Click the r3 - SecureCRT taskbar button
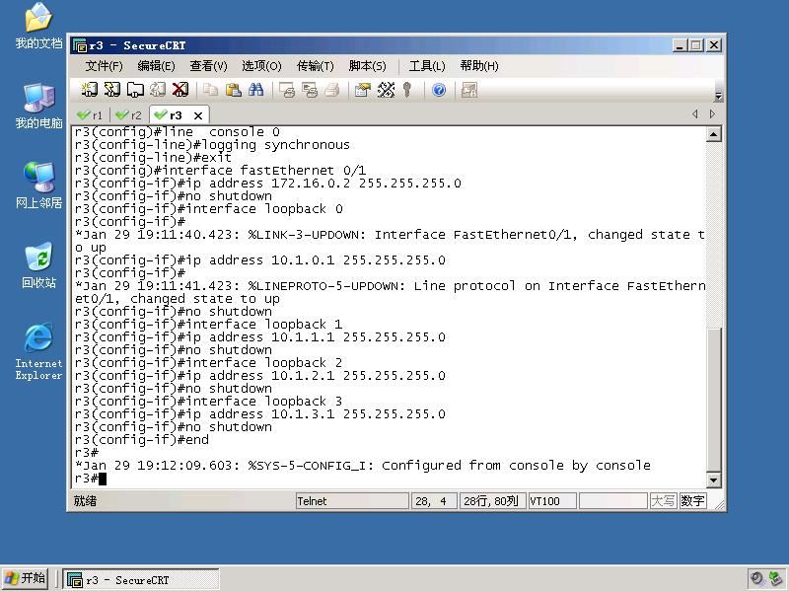This screenshot has width=789, height=592. click(x=141, y=579)
